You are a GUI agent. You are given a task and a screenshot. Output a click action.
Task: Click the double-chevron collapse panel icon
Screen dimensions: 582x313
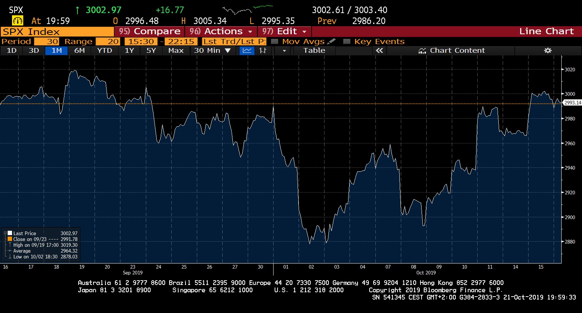click(x=379, y=51)
